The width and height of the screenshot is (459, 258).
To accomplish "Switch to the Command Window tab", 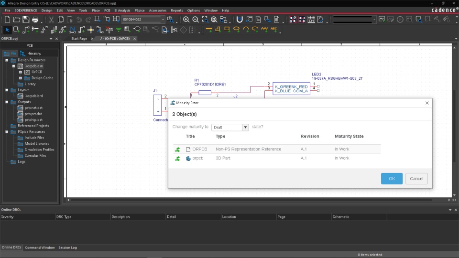I will pos(40,247).
